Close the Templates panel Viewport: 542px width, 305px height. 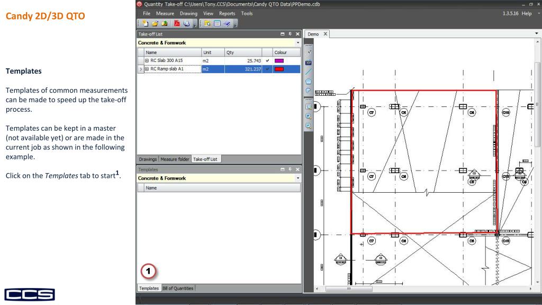[x=297, y=169]
